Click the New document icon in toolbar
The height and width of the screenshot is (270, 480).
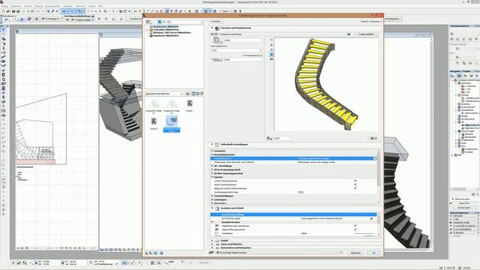[4, 11]
